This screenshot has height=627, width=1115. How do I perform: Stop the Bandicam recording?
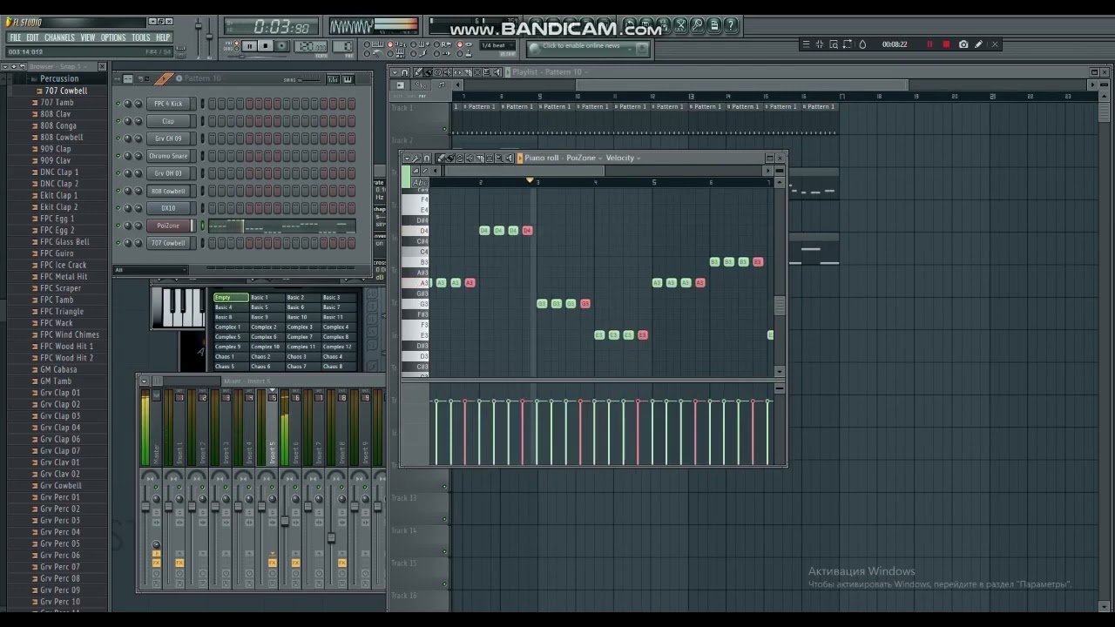point(946,44)
